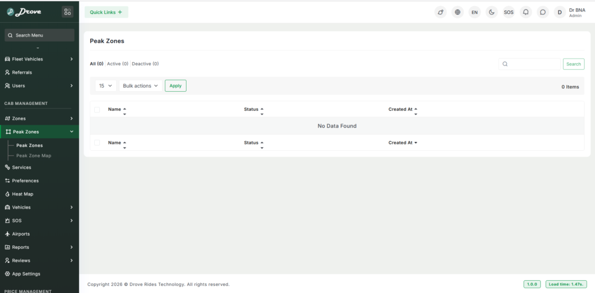Open Heat Map from the sidebar
595x293 pixels.
pos(23,194)
